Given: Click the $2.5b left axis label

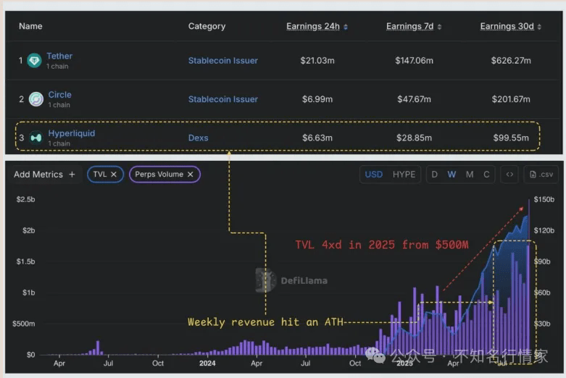Looking at the screenshot, I should pos(25,199).
